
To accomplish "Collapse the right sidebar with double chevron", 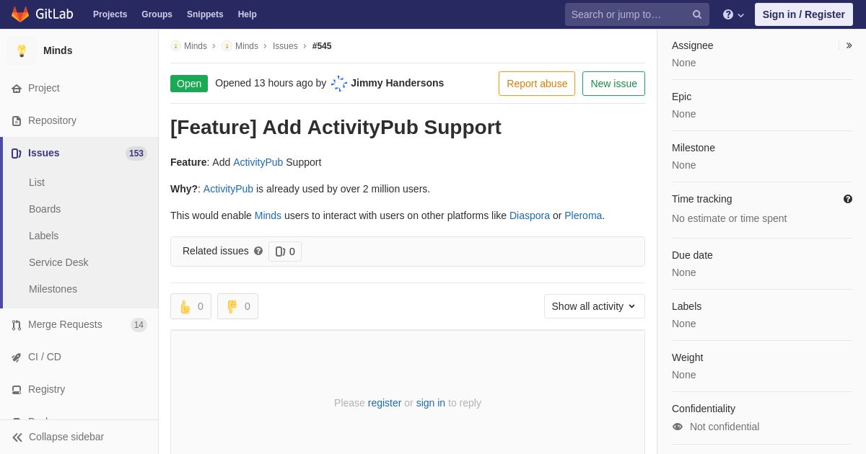I will tap(849, 45).
